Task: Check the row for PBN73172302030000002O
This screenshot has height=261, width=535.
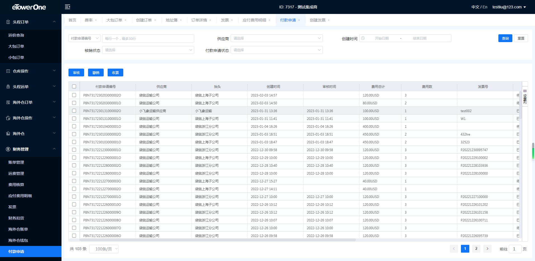Action: [74, 95]
